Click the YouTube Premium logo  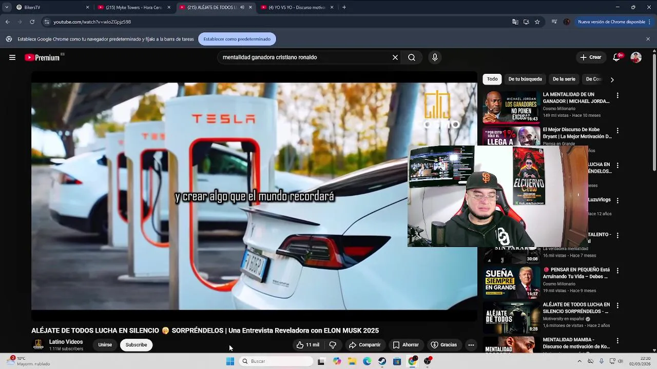pyautogui.click(x=42, y=57)
